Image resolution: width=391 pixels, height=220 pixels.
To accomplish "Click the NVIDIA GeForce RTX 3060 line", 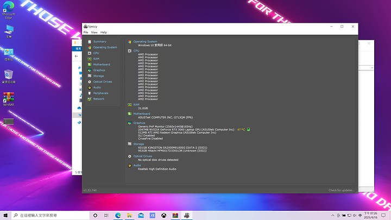I will click(186, 130).
